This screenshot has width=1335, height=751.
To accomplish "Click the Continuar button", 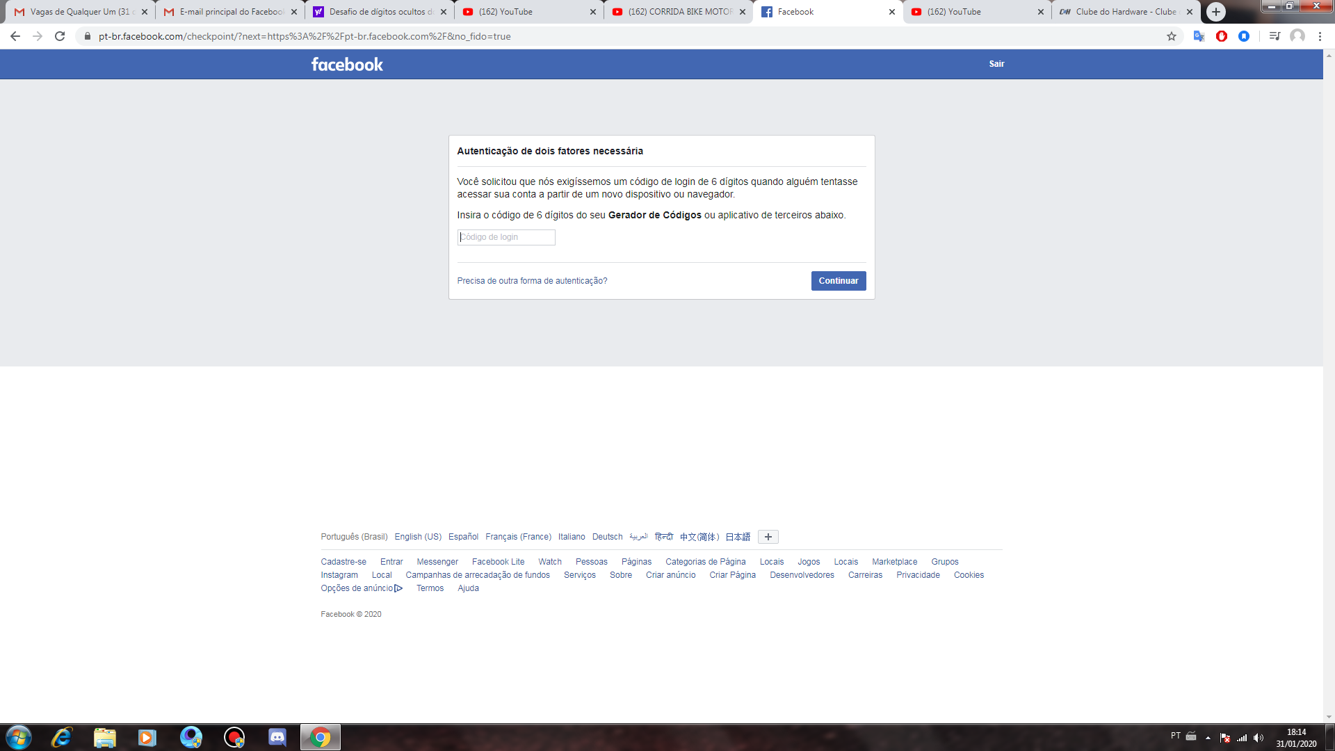I will [x=839, y=281].
